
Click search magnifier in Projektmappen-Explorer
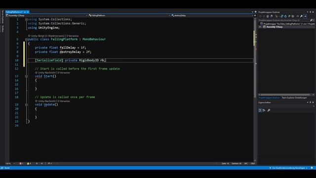[x=311, y=20]
